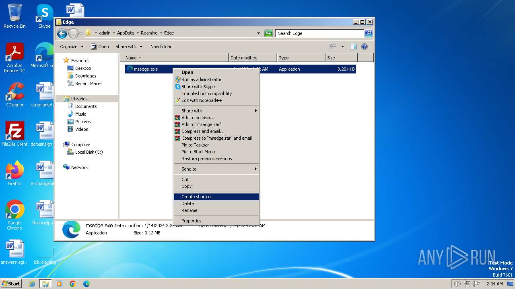Choose Copy from the context menu

pyautogui.click(x=216, y=186)
